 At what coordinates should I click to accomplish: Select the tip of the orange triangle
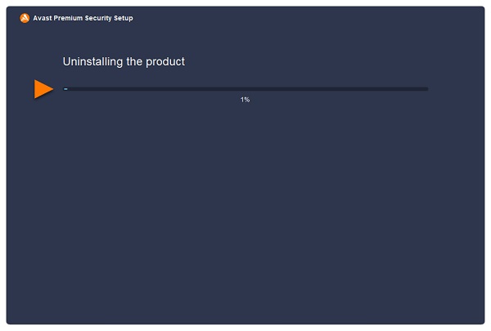52,89
